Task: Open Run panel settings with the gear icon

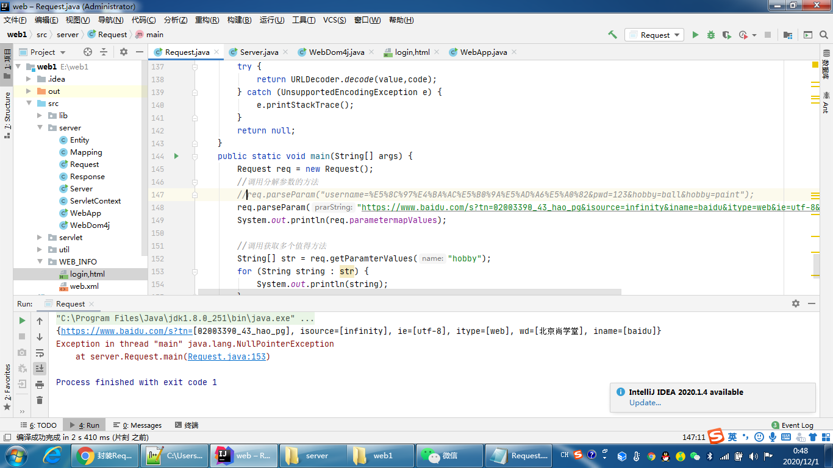Action: 796,303
